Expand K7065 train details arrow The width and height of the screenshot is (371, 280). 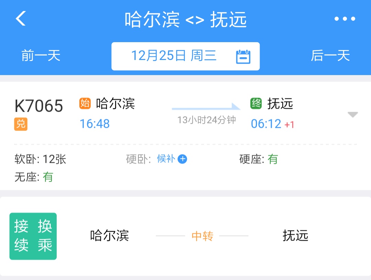point(352,114)
